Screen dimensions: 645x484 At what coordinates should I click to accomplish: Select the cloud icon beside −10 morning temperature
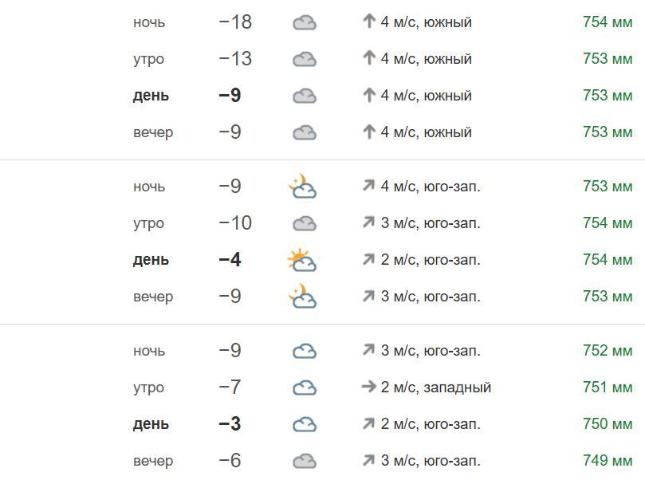pos(305,223)
